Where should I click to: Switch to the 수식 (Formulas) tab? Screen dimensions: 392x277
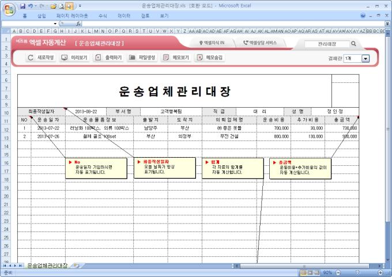point(103,16)
